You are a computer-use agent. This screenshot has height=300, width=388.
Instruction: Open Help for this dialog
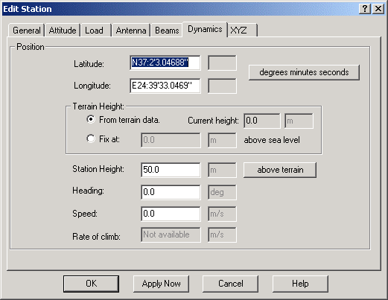coord(300,284)
